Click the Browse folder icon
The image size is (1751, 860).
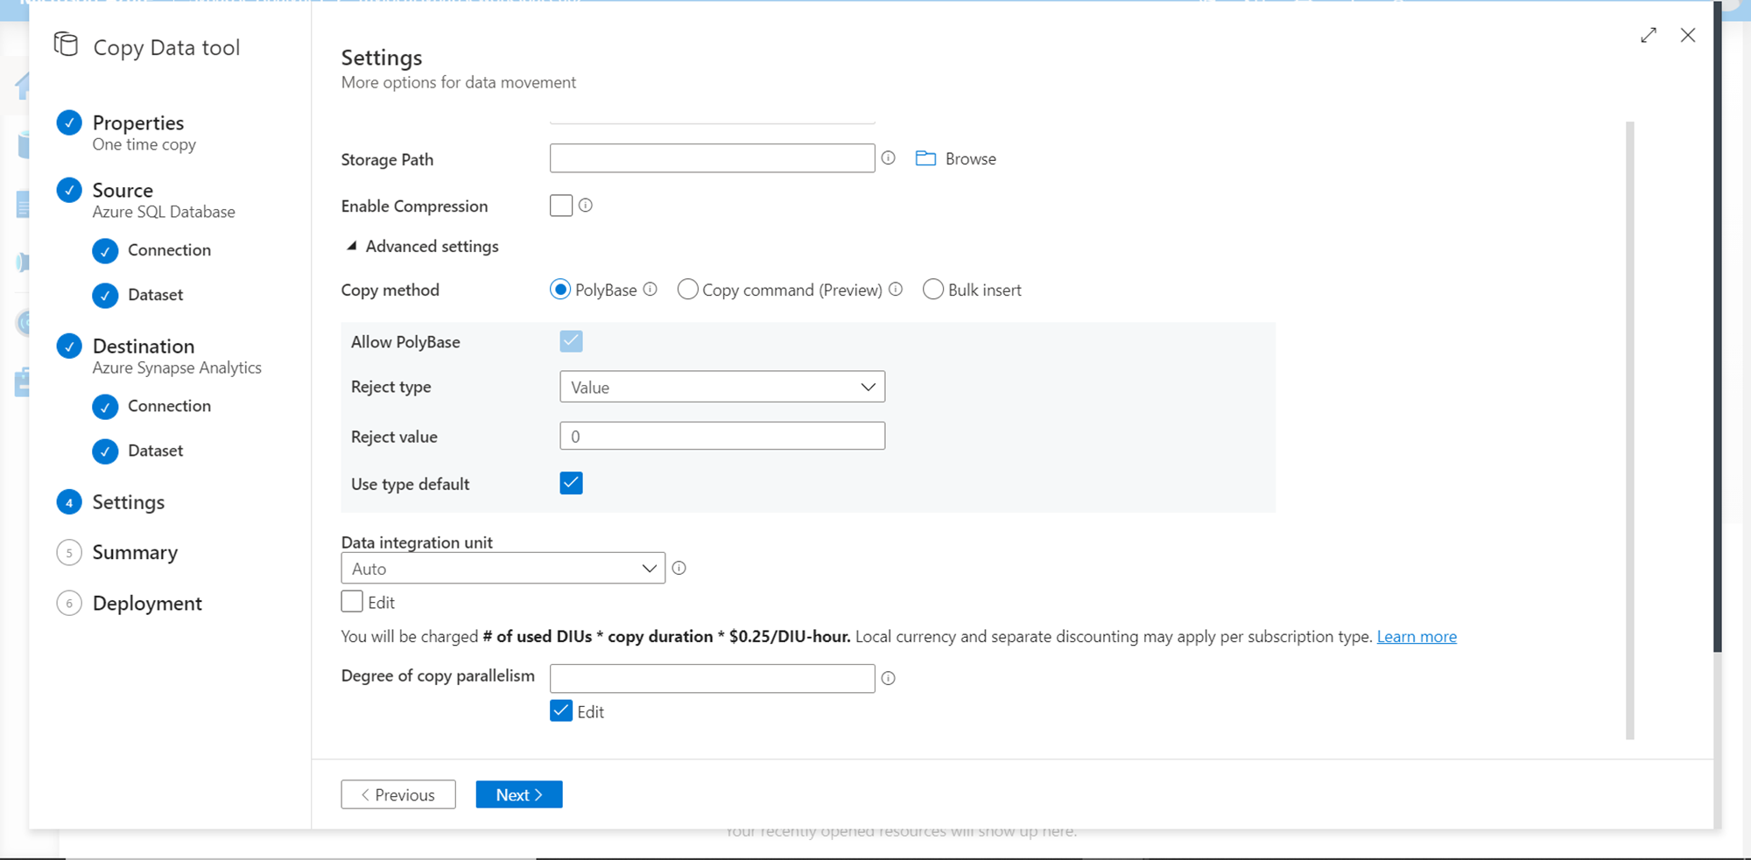(x=925, y=158)
